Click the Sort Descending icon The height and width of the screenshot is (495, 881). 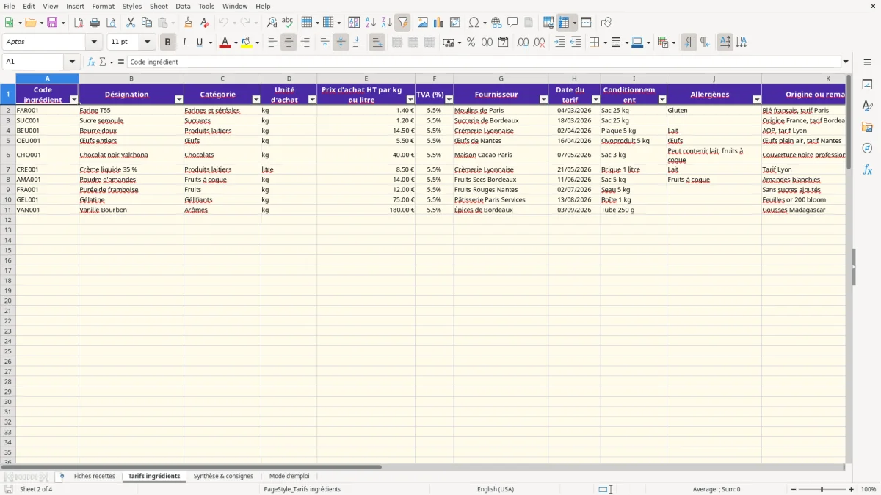(x=387, y=23)
